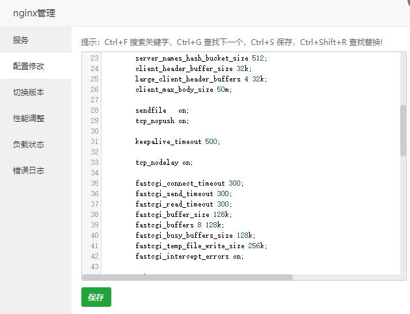The height and width of the screenshot is (314, 410).
Task: Click the fastcgi_buffers 8 128k line
Action: point(180,225)
